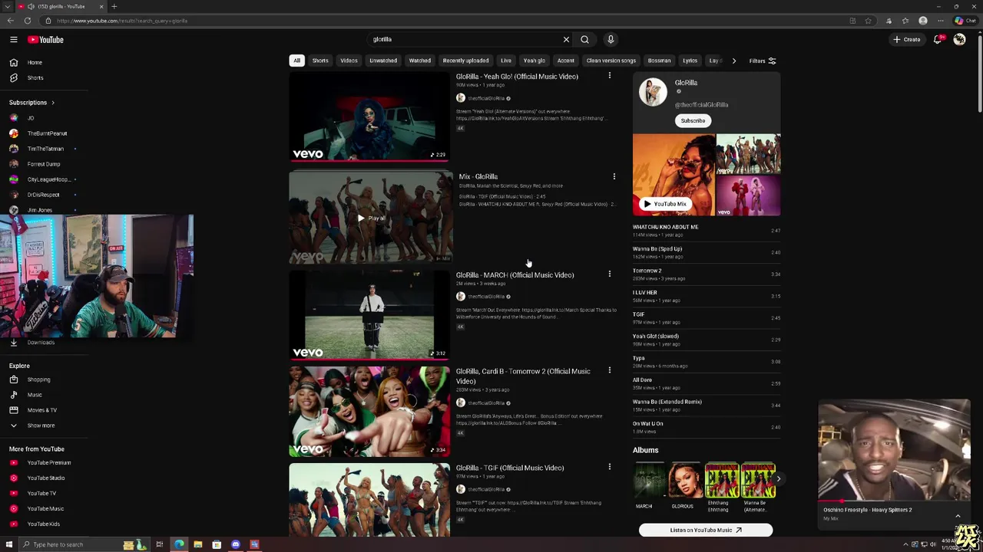Select the Watched filter chip
This screenshot has height=552, width=983.
pyautogui.click(x=420, y=61)
